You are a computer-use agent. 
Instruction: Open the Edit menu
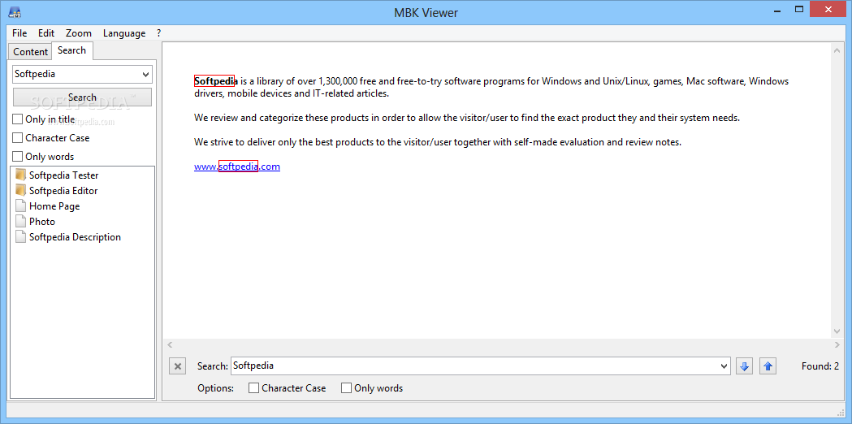click(46, 33)
